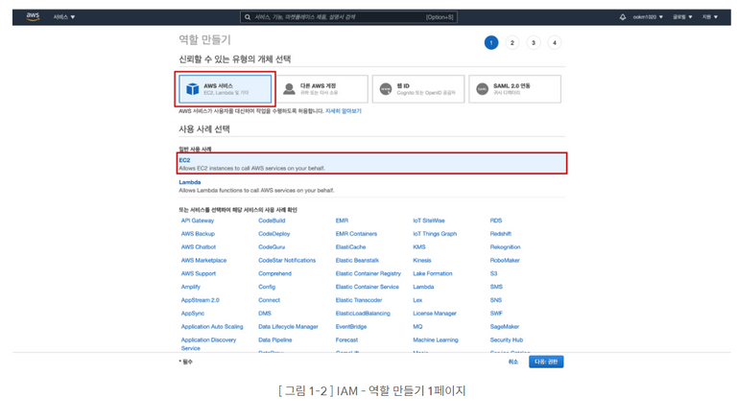This screenshot has width=737, height=420.
Task: Choose the SAML 2.0 연동 icon
Action: coord(483,89)
